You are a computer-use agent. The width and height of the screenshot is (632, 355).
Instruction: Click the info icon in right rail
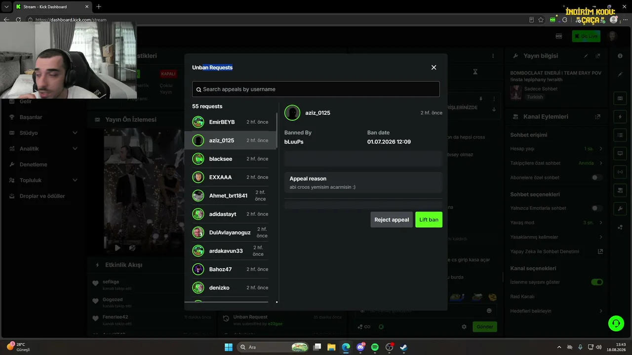point(620,56)
